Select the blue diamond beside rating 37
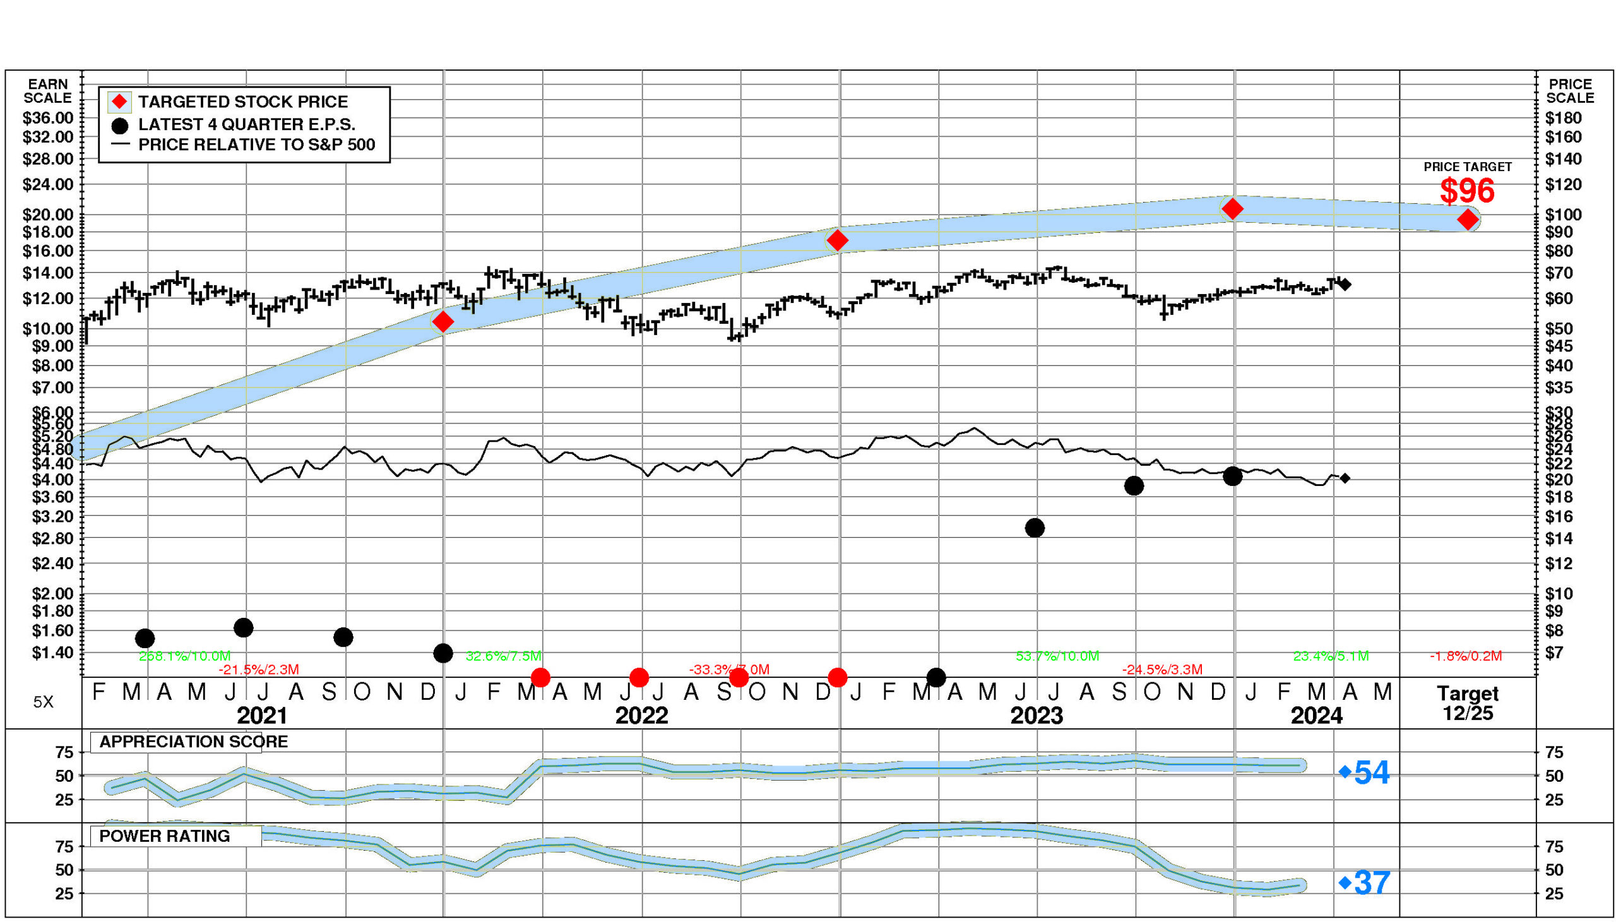 pos(1345,882)
